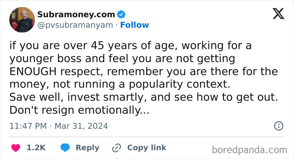Follow the @pvsubramanyam account
This screenshot has width=294, height=159.
pos(134,25)
